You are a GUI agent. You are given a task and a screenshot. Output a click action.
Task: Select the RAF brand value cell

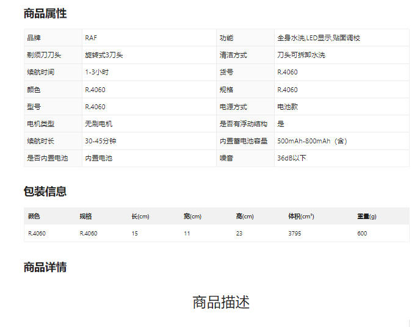tap(91, 38)
